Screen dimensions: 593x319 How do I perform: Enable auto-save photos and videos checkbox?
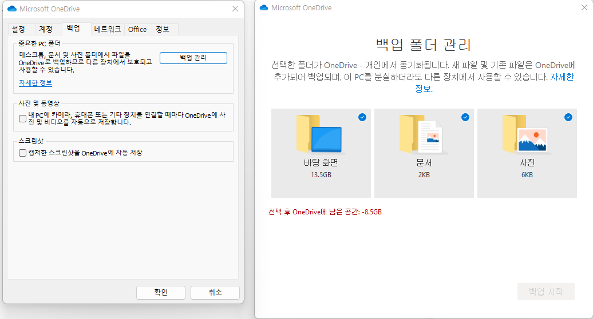23,118
